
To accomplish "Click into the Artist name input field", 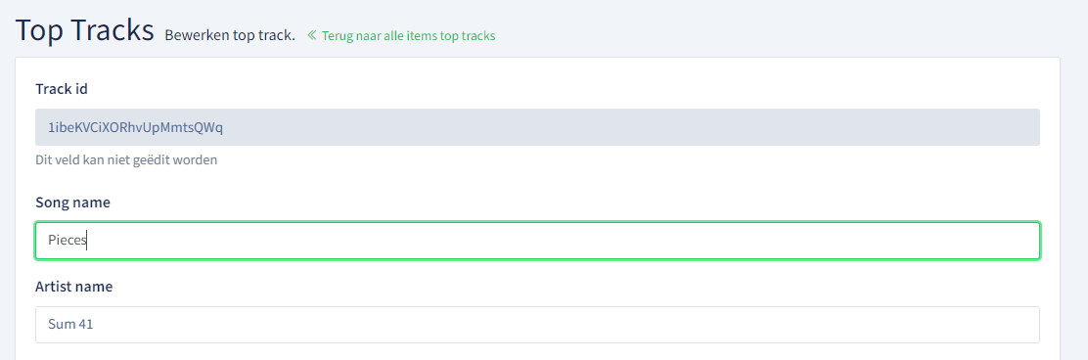I will (x=538, y=325).
